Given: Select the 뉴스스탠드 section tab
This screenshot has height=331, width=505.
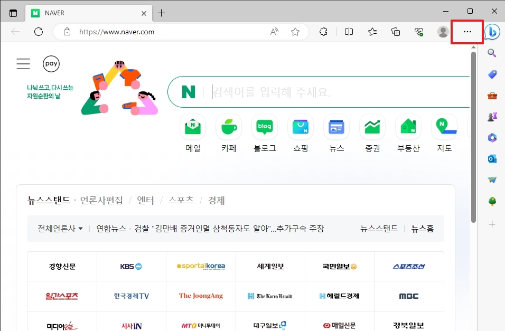Looking at the screenshot, I should click(x=49, y=200).
